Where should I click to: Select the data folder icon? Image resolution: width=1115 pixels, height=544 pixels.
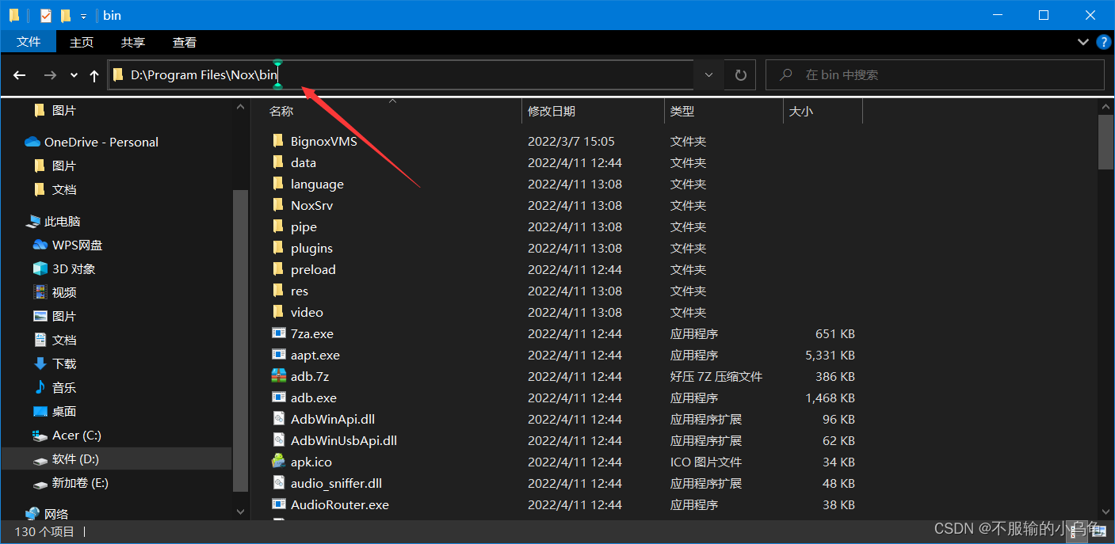point(278,162)
